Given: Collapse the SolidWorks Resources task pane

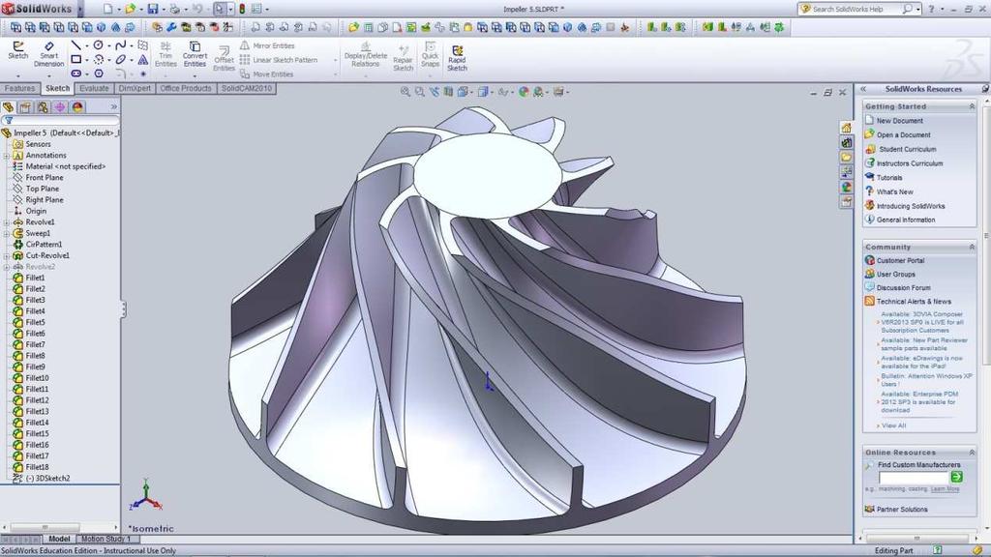Looking at the screenshot, I should click(862, 89).
